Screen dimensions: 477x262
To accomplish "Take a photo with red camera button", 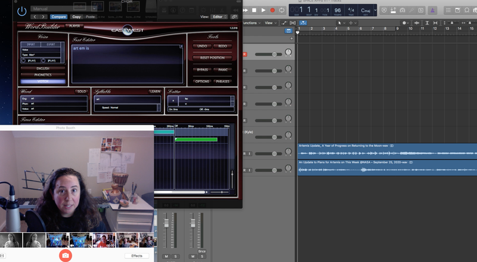I will pos(66,255).
